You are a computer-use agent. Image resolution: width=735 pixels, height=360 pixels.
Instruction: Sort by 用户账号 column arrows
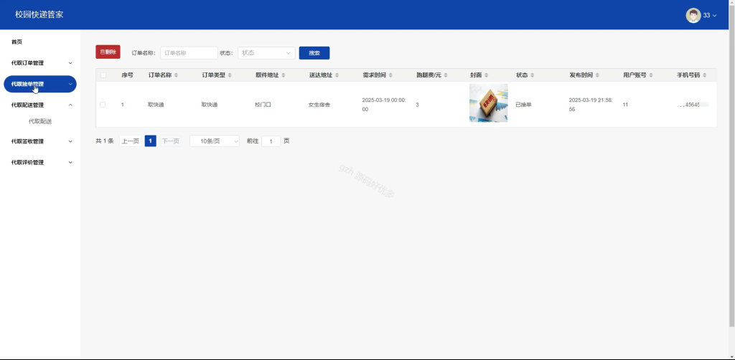(650, 75)
